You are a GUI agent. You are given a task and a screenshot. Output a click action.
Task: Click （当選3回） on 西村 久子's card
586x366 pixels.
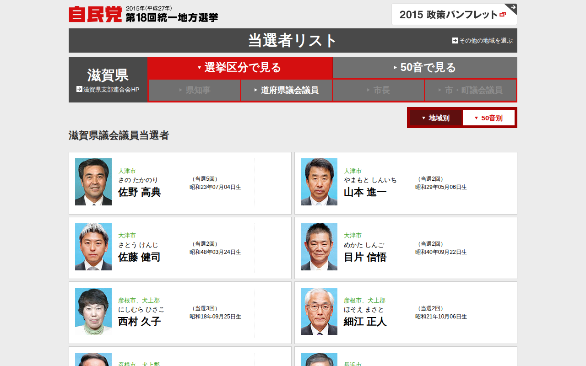[x=205, y=308]
